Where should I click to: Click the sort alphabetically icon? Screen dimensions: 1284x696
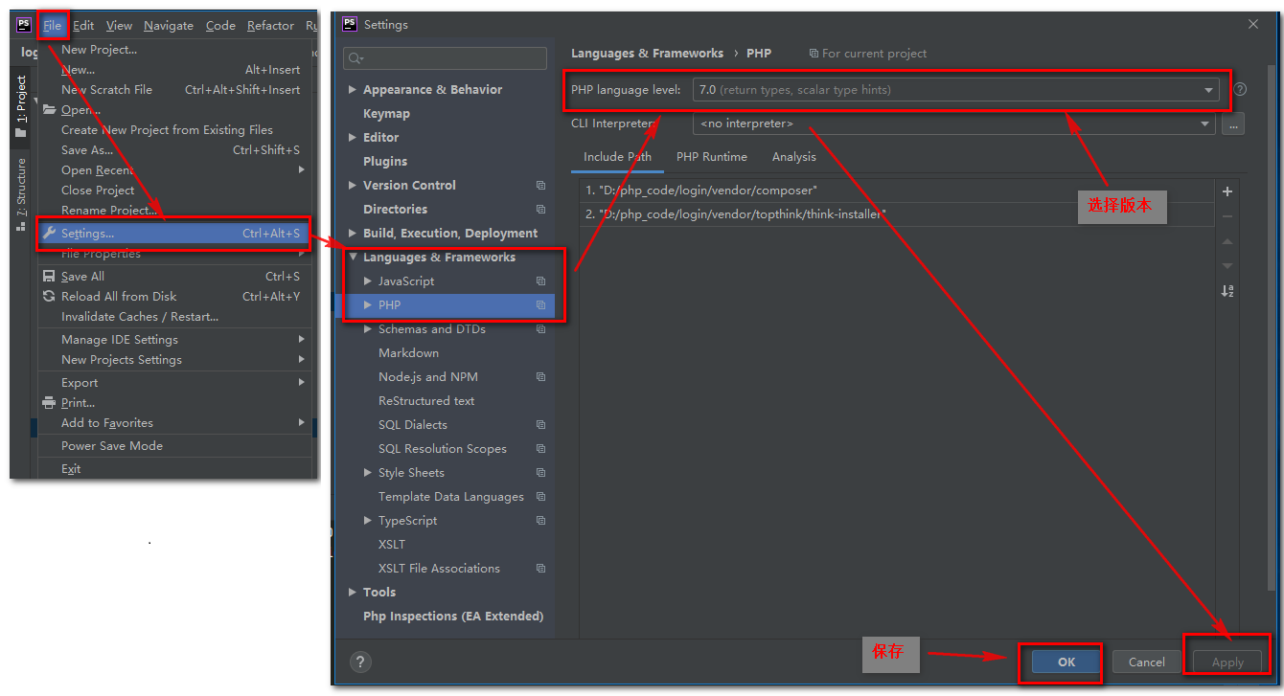point(1227,291)
